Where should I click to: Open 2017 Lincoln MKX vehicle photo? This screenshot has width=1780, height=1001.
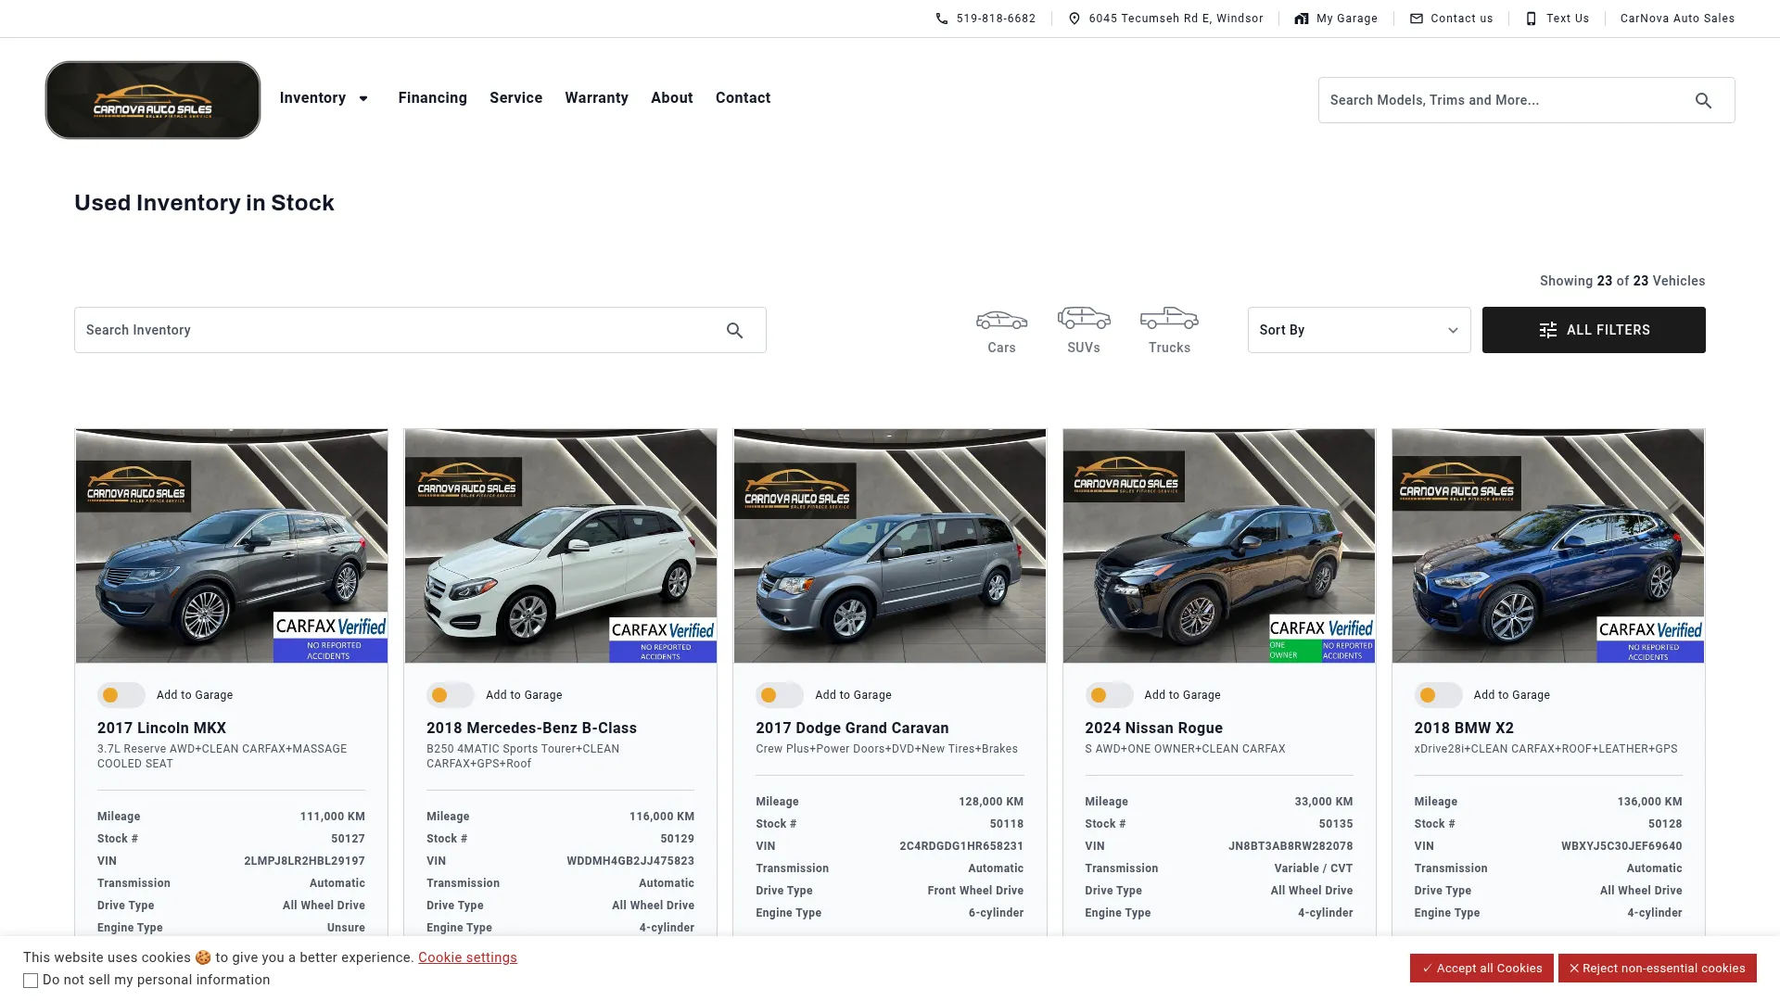[232, 546]
